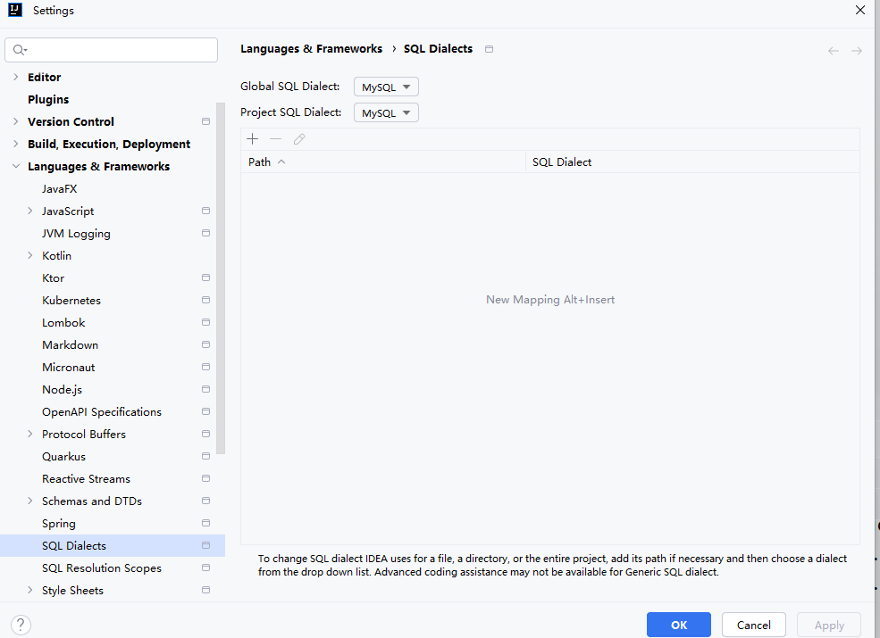Click the search magnifier icon in settings

pyautogui.click(x=20, y=50)
